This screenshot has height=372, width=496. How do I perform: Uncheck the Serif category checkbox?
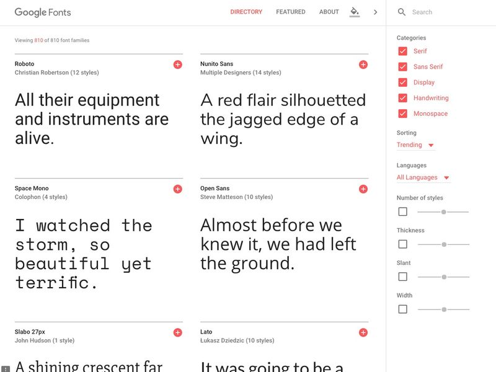[402, 51]
